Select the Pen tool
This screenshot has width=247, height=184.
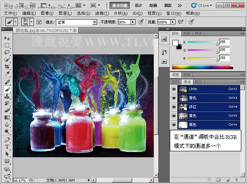(7, 140)
